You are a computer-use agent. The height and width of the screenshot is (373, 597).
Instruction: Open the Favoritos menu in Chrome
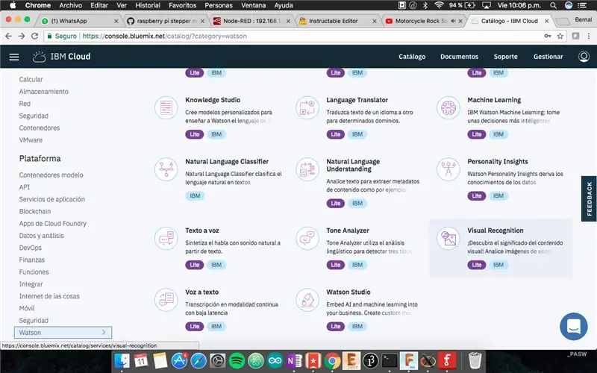182,5
